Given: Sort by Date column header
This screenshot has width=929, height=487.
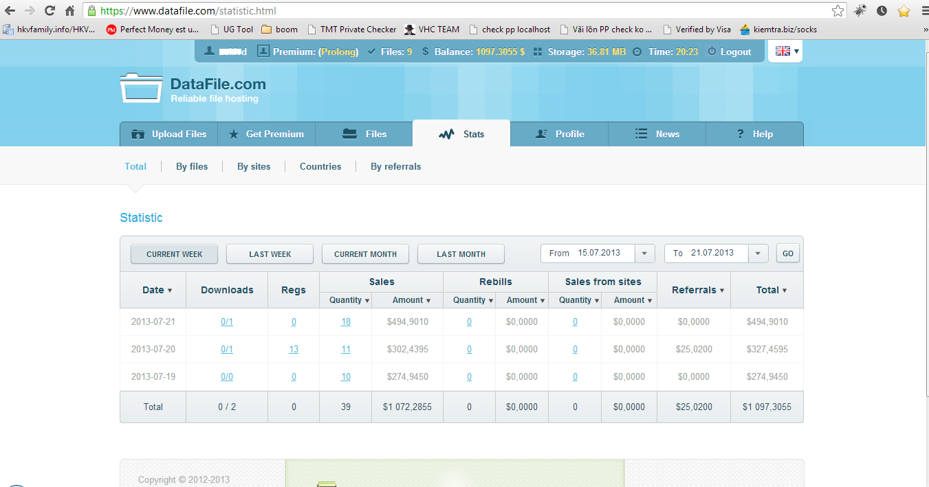Looking at the screenshot, I should [157, 290].
